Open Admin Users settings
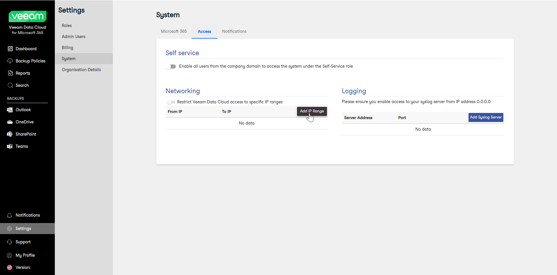This screenshot has height=275, width=557. [84, 37]
